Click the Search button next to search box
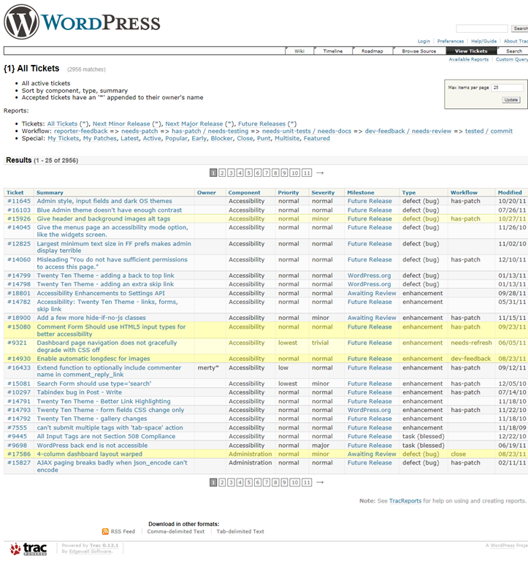This screenshot has height=561, width=528. (x=520, y=28)
